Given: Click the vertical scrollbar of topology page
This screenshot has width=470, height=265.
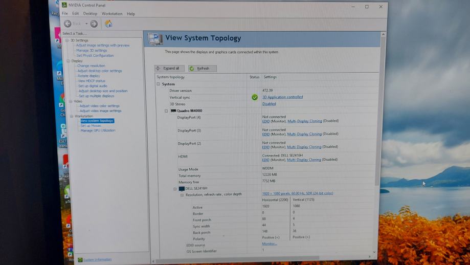Looking at the screenshot, I should click(379, 111).
